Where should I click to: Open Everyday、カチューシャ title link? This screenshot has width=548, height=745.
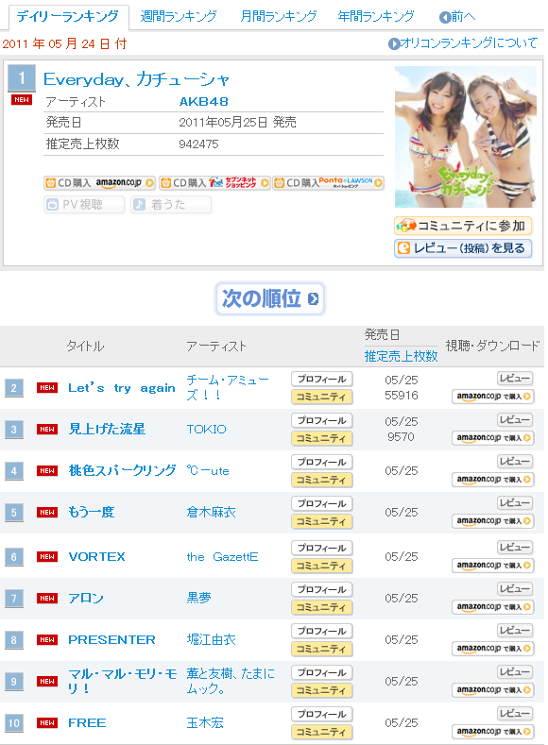point(136,79)
